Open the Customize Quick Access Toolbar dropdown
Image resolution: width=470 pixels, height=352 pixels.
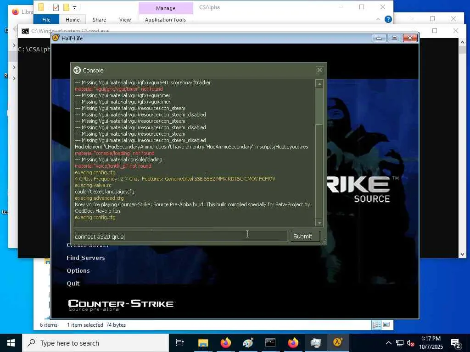point(75,7)
